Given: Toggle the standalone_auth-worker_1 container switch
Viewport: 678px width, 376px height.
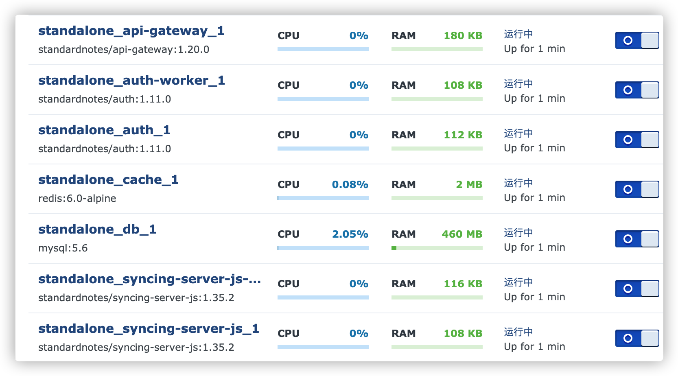Looking at the screenshot, I should click(637, 90).
